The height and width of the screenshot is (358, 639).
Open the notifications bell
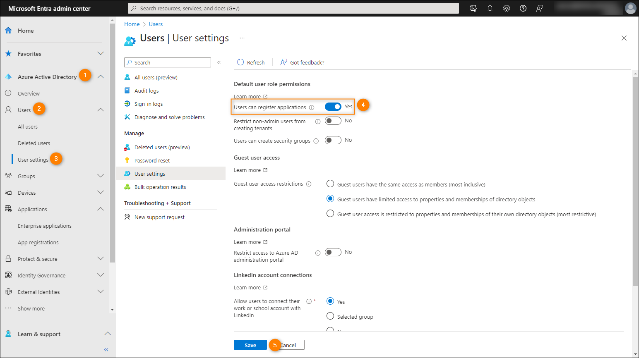point(490,8)
